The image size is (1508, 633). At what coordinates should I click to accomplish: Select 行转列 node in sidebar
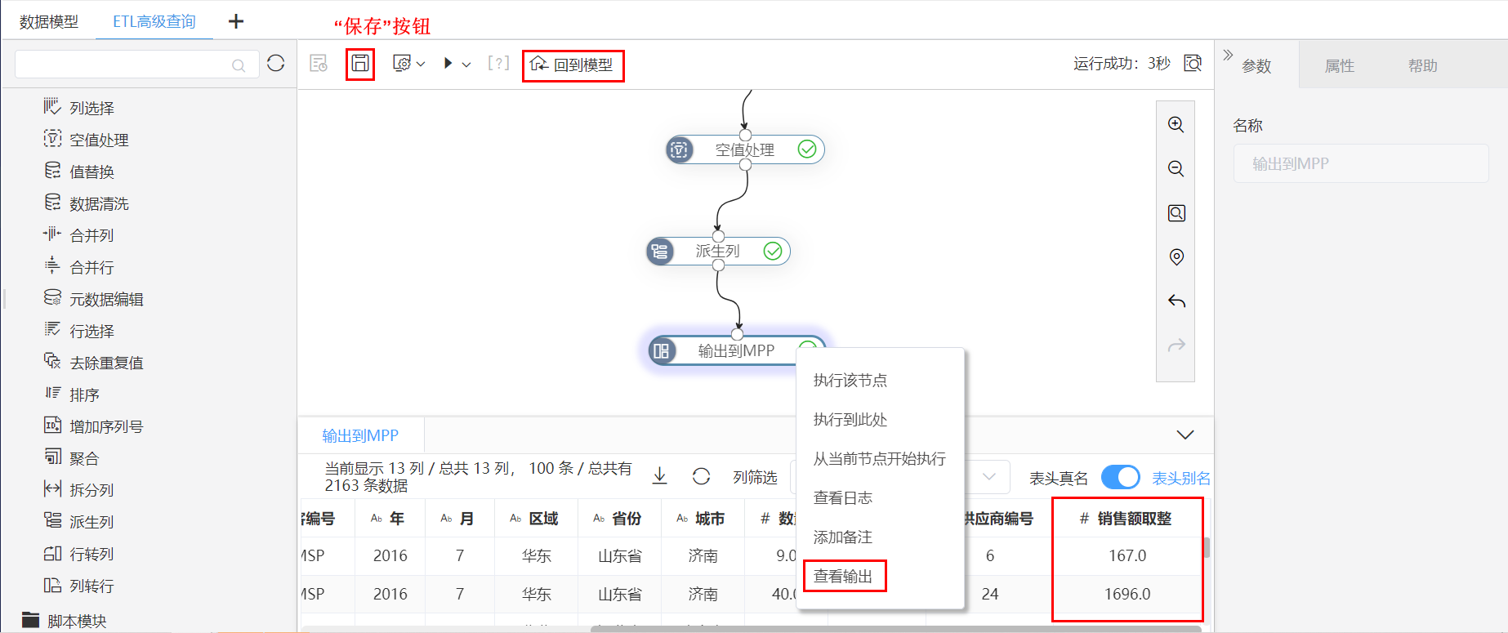click(x=78, y=554)
